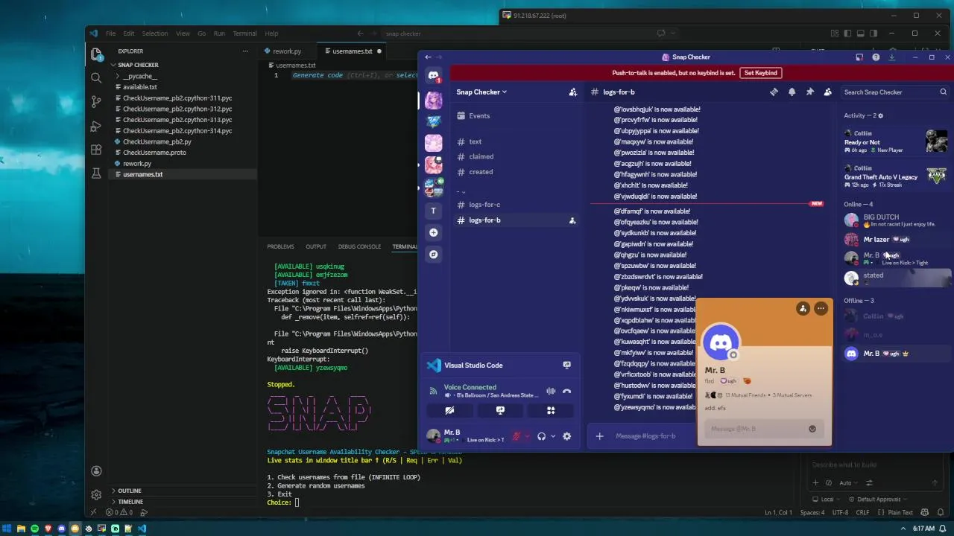The image size is (954, 536).
Task: Open CheckUsername.proto file
Action: click(x=154, y=153)
